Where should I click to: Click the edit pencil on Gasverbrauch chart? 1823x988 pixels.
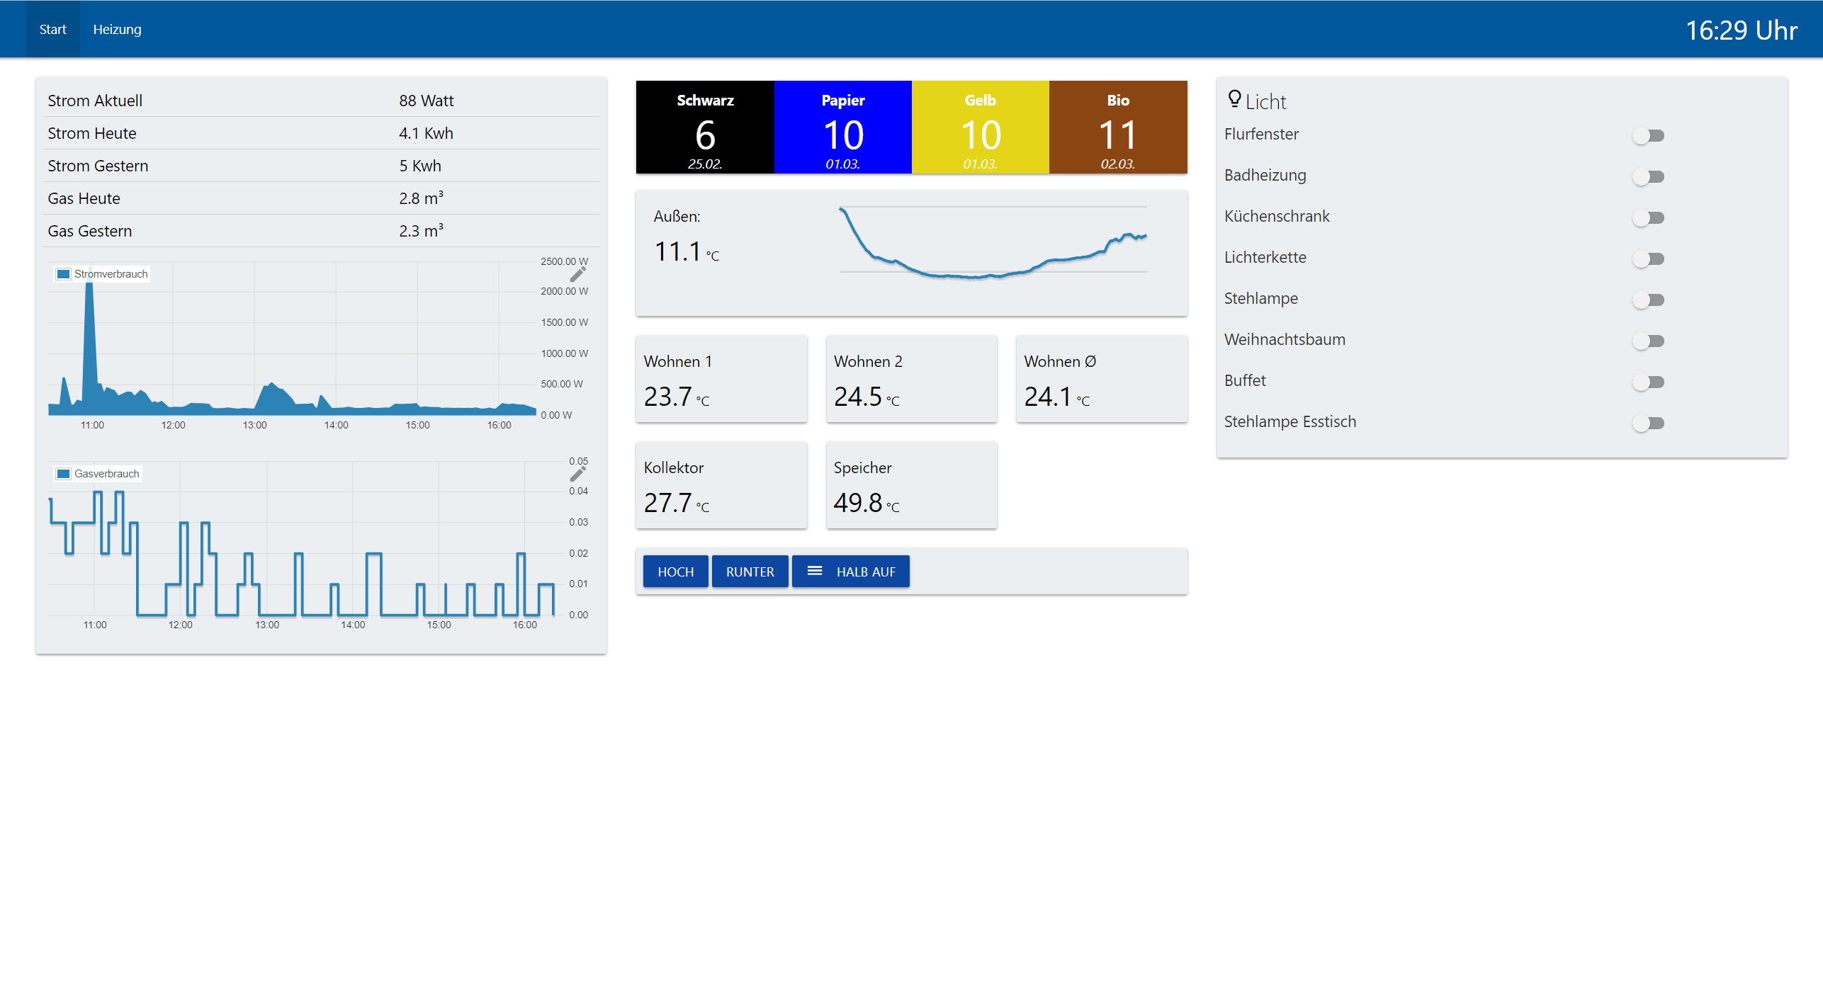coord(577,473)
